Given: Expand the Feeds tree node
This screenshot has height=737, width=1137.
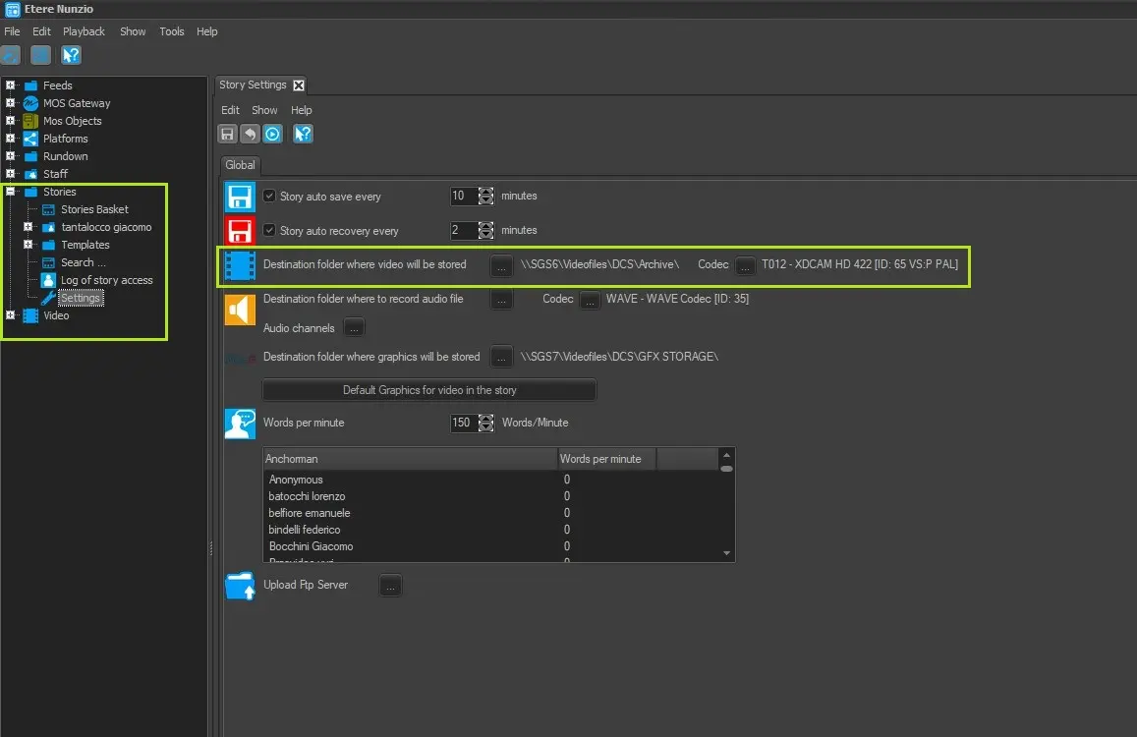Looking at the screenshot, I should point(11,85).
